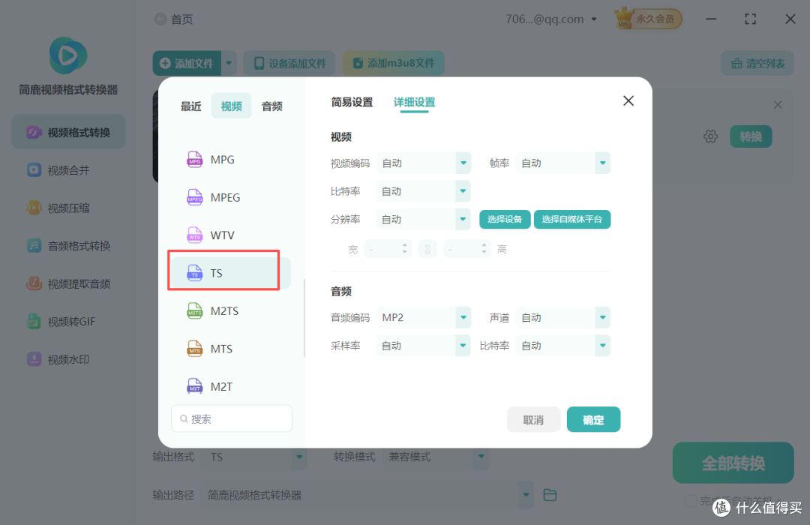
Task: Click the 添加文件 button
Action: [x=187, y=63]
